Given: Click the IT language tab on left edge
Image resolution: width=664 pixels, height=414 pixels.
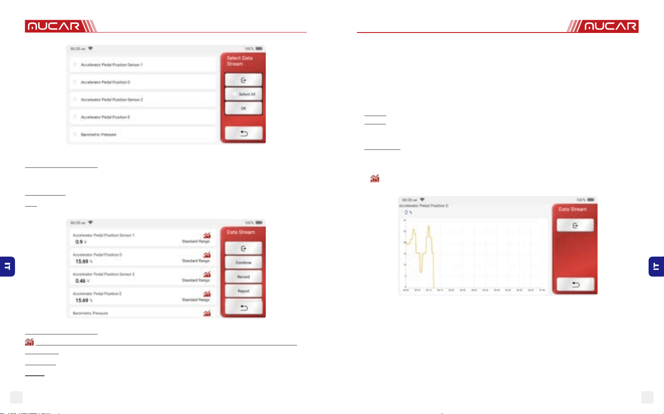Looking at the screenshot, I should pos(7,266).
